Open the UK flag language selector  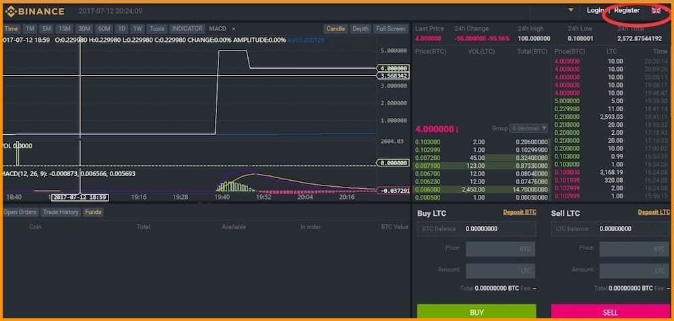pyautogui.click(x=656, y=11)
